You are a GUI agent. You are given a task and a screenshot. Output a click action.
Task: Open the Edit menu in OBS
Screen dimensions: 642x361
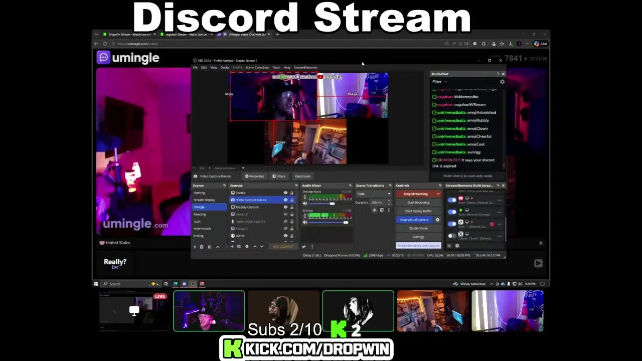(x=204, y=67)
